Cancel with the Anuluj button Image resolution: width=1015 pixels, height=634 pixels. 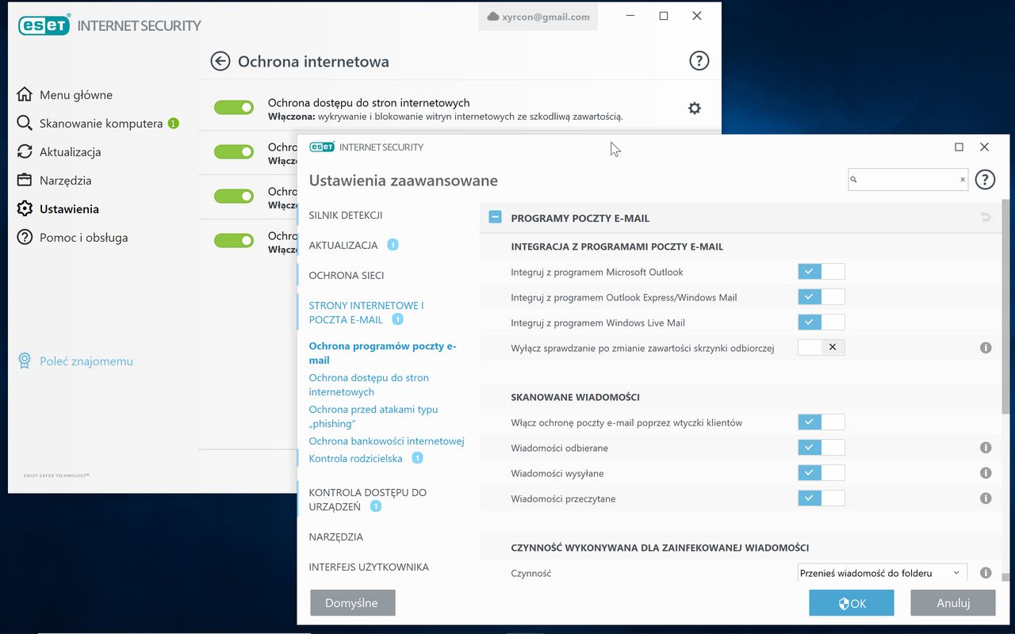coord(953,603)
